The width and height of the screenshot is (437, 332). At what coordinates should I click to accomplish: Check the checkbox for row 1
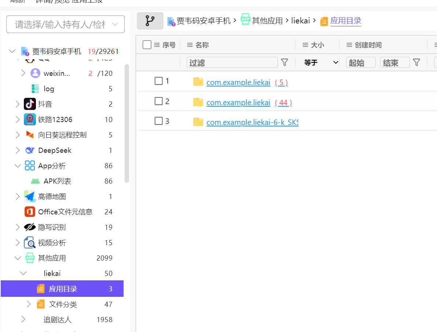[158, 81]
